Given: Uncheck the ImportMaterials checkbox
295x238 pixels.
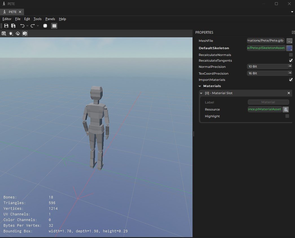Looking at the screenshot, I should pyautogui.click(x=290, y=80).
